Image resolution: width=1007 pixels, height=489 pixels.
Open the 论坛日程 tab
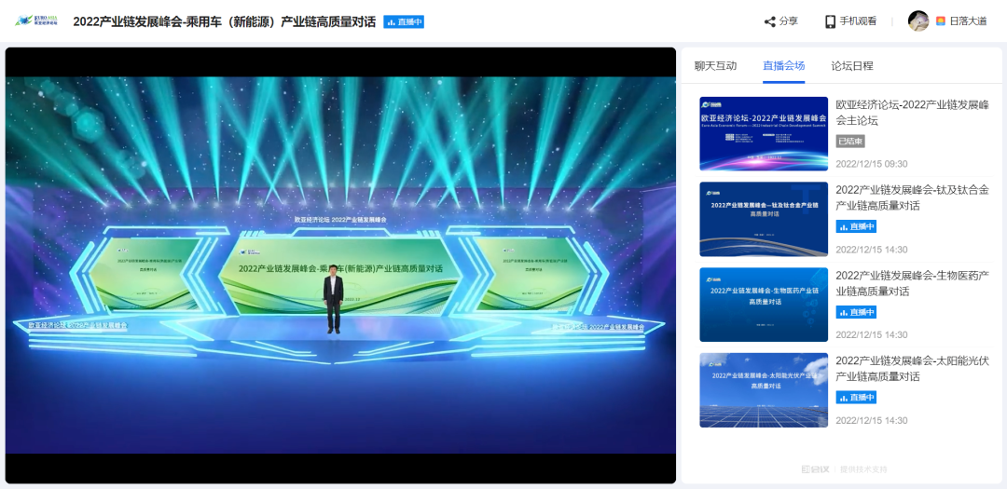tap(852, 65)
